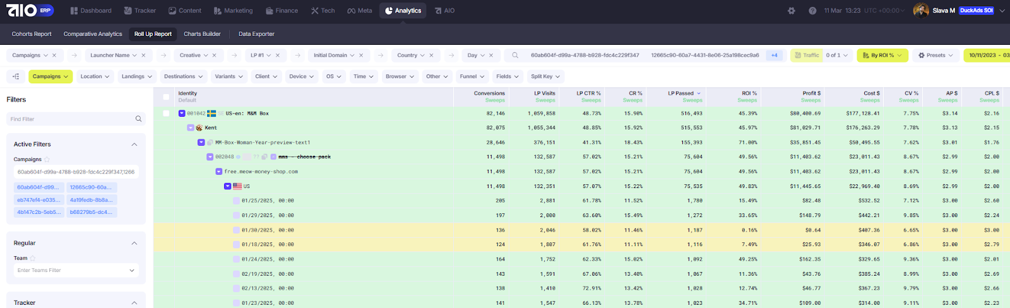This screenshot has width=1010, height=308.
Task: Click the copy icon beside MM-Box-Woman-Year-preview-text1
Action: point(210,143)
